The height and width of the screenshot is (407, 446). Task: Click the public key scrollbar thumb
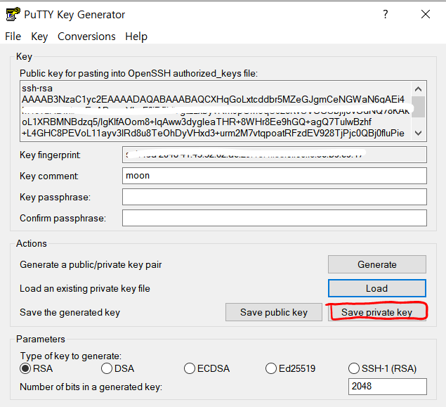click(x=418, y=107)
